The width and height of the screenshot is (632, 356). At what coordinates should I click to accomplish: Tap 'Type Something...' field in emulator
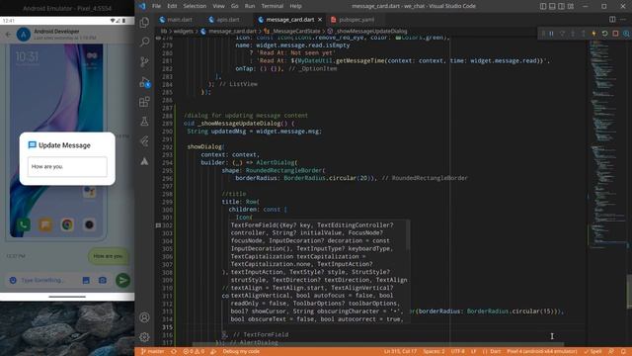42,280
